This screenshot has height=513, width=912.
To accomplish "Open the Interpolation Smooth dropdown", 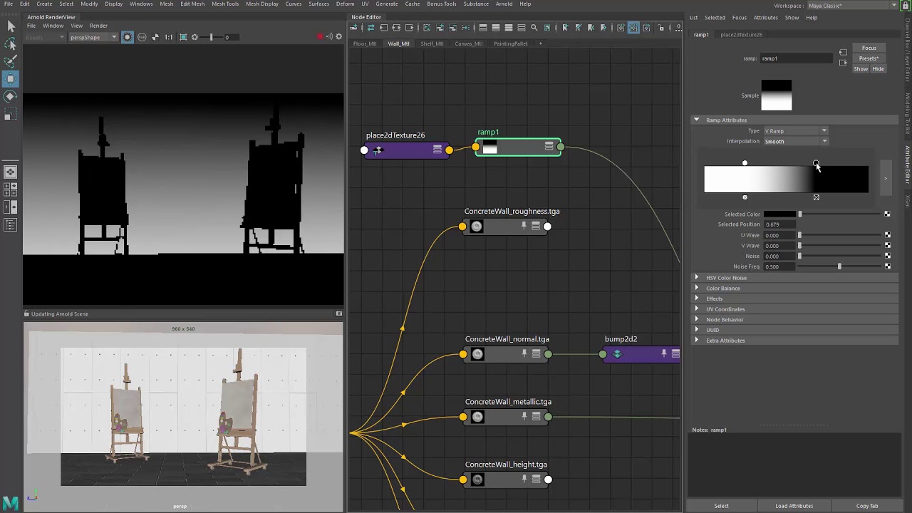I will 796,141.
